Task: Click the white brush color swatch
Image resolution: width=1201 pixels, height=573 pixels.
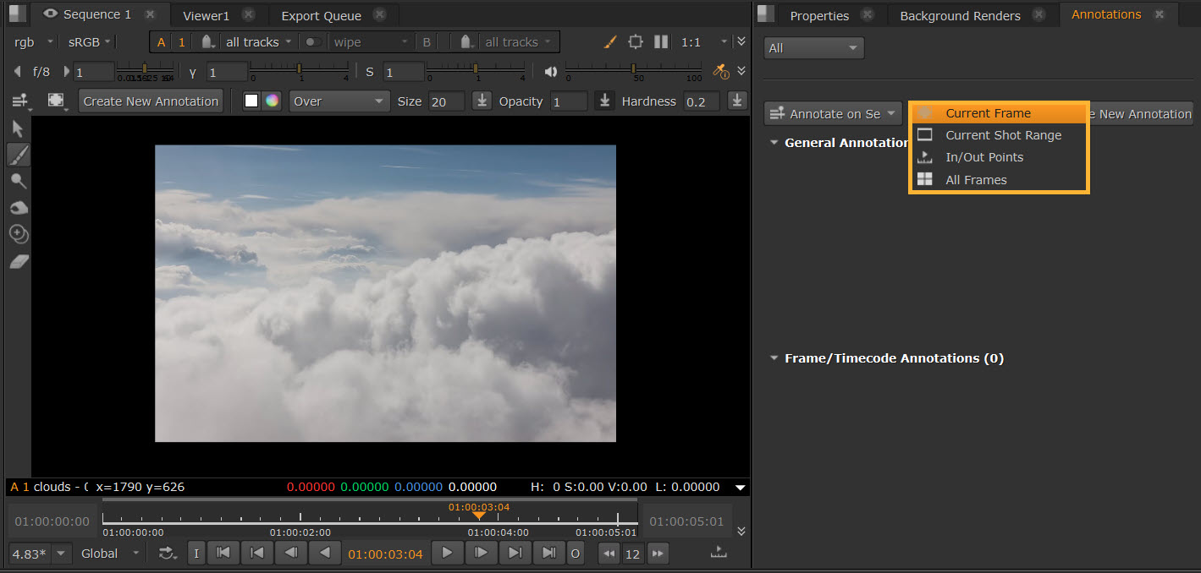Action: tap(251, 101)
